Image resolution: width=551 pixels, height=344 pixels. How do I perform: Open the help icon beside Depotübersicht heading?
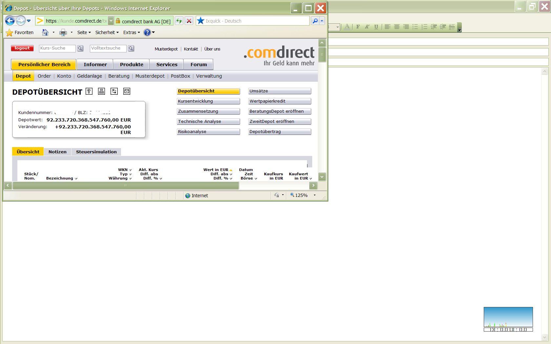click(x=89, y=91)
